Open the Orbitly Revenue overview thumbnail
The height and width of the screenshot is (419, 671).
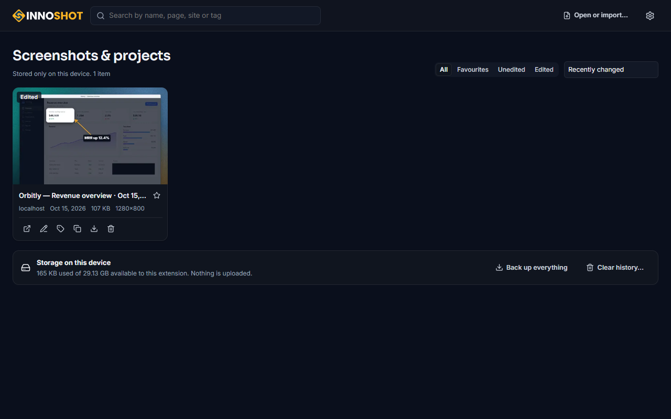tap(90, 136)
